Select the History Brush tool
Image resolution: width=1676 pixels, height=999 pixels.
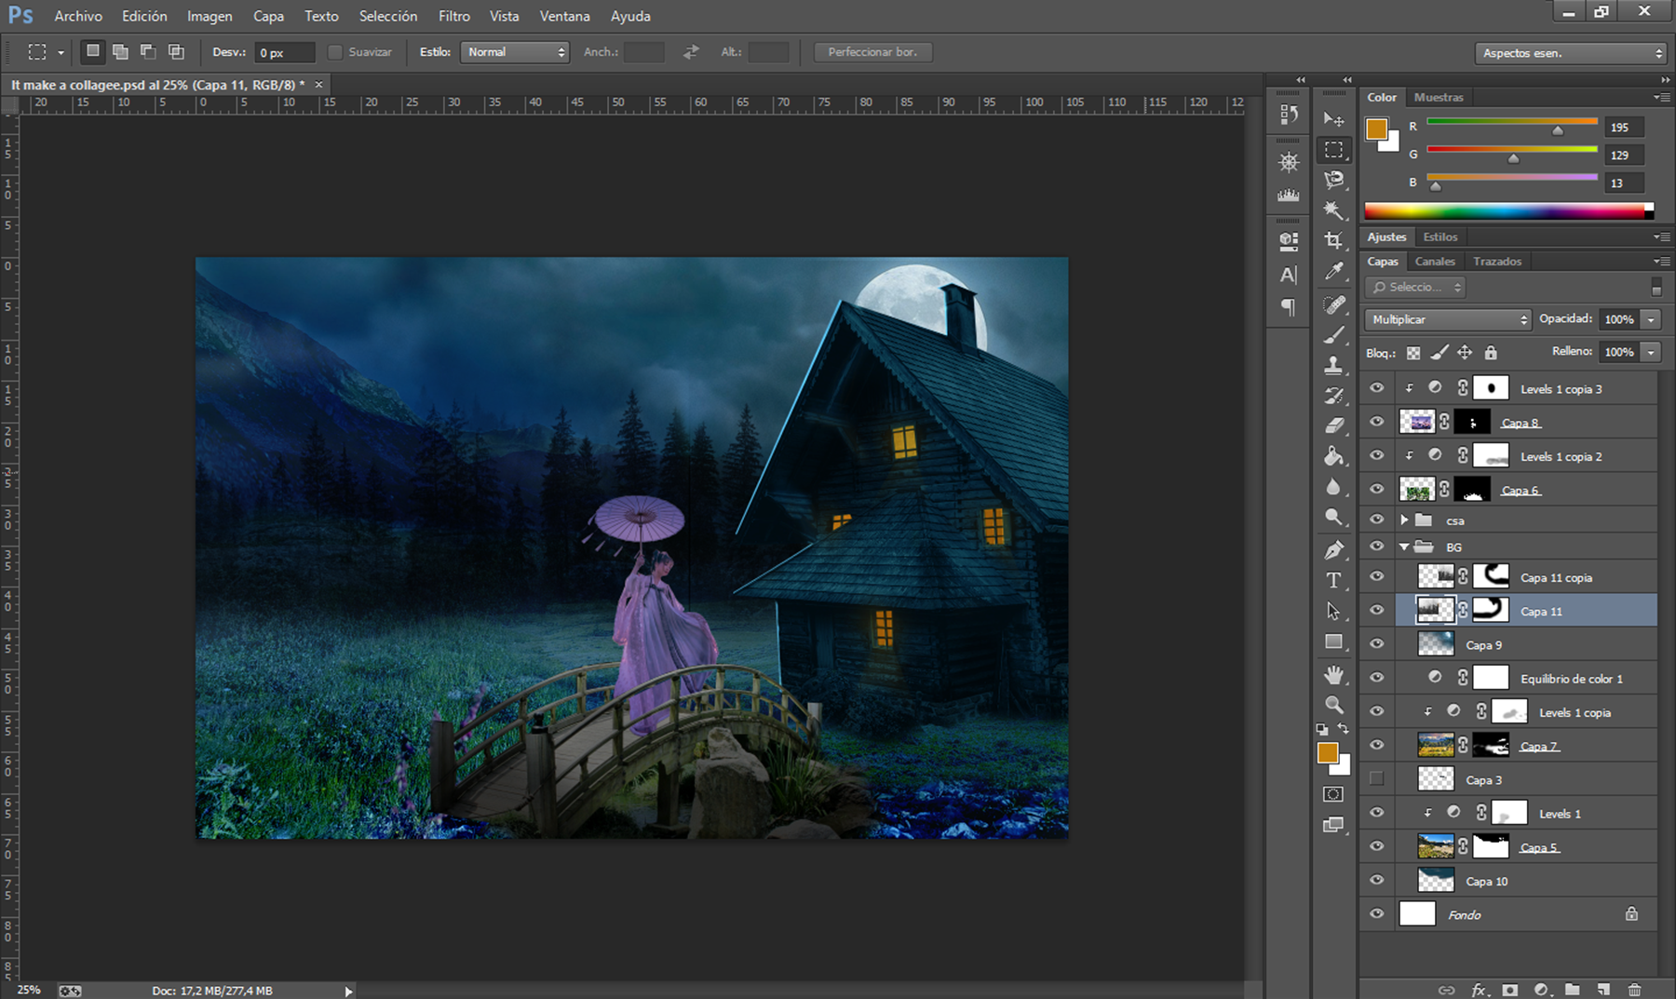pyautogui.click(x=1333, y=396)
